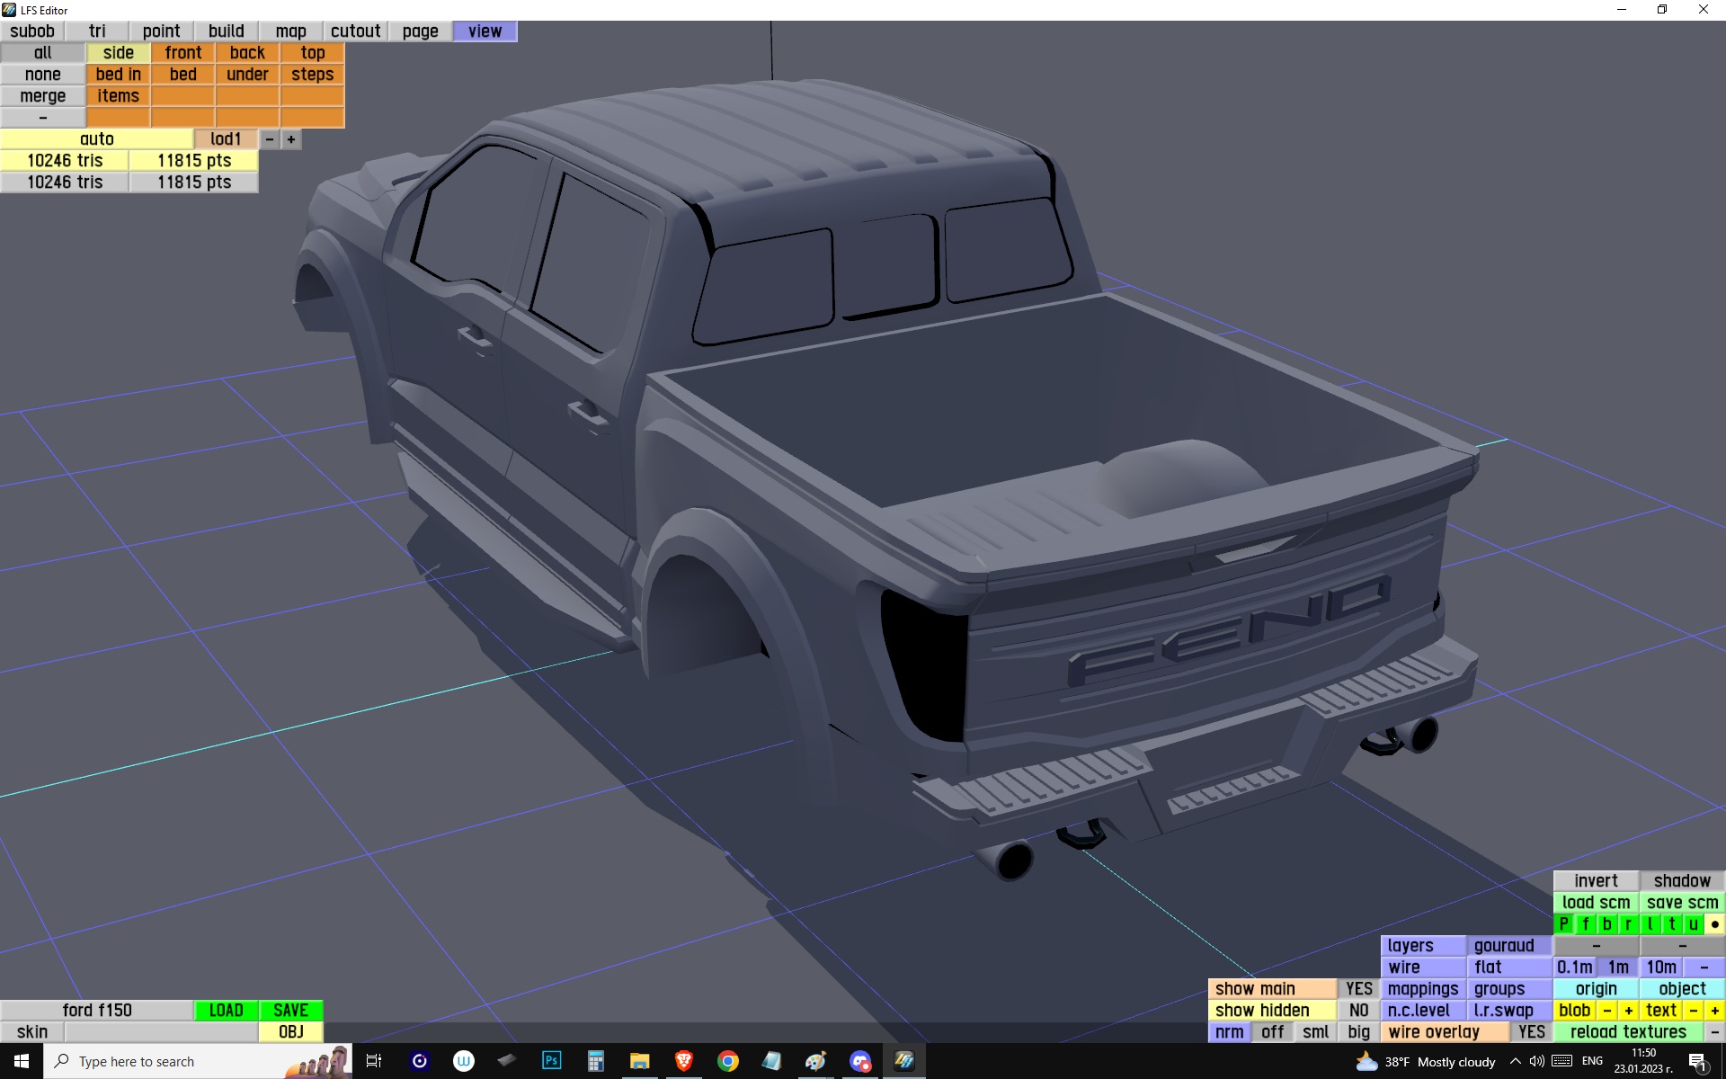Switch to the map tab
This screenshot has width=1726, height=1079.
tap(290, 31)
